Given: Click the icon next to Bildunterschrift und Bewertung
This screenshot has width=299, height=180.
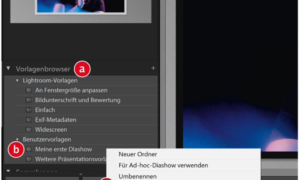Looking at the screenshot, I should tap(28, 100).
